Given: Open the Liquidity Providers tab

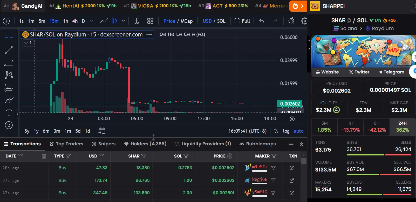Looking at the screenshot, I should coord(203,144).
